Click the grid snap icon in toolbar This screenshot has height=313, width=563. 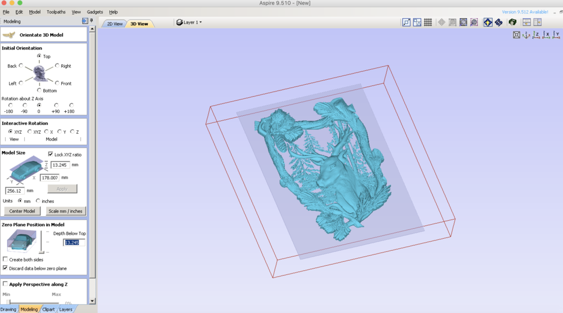(x=428, y=22)
